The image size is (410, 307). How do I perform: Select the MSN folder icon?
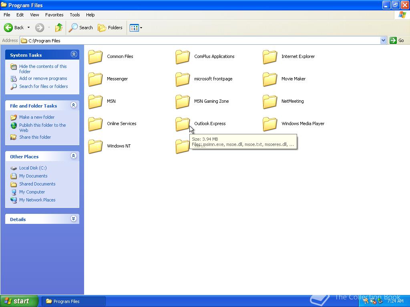tap(95, 102)
